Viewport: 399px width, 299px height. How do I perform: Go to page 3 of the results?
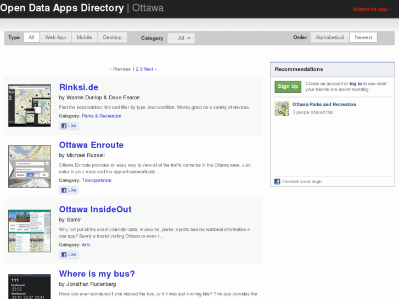click(x=141, y=69)
